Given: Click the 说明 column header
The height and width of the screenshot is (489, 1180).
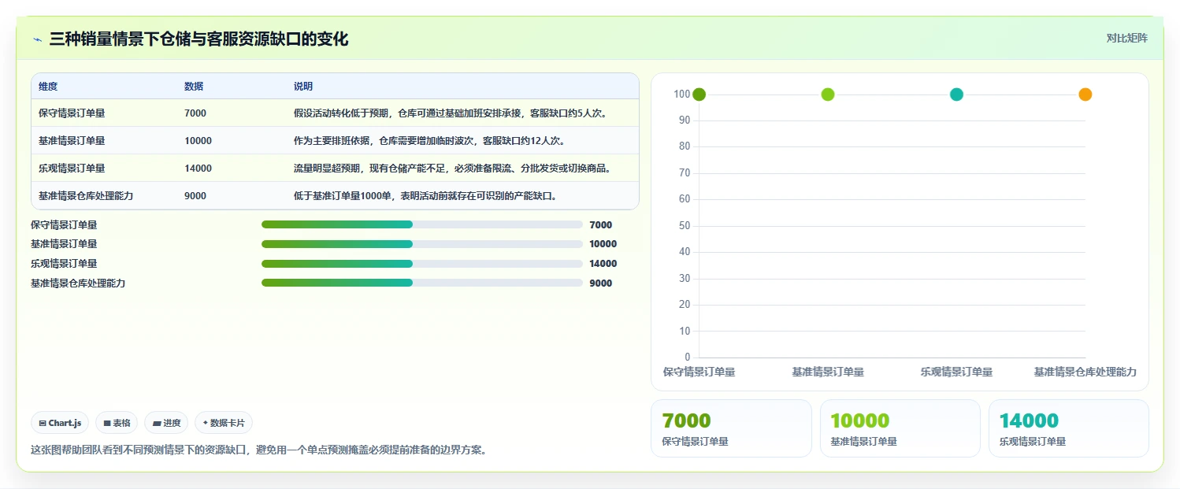Looking at the screenshot, I should click(x=303, y=87).
